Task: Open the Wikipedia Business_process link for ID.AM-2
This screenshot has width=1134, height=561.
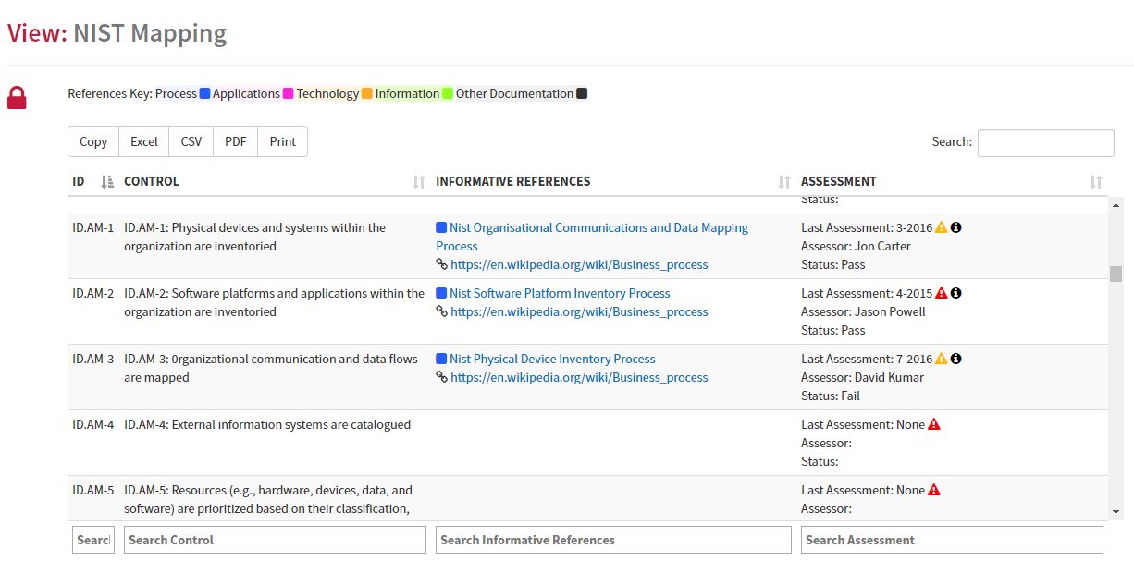Action: pos(579,311)
